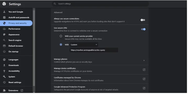Click the Use secure DNS label text
This screenshot has height=94, width=188.
pos(60,28)
